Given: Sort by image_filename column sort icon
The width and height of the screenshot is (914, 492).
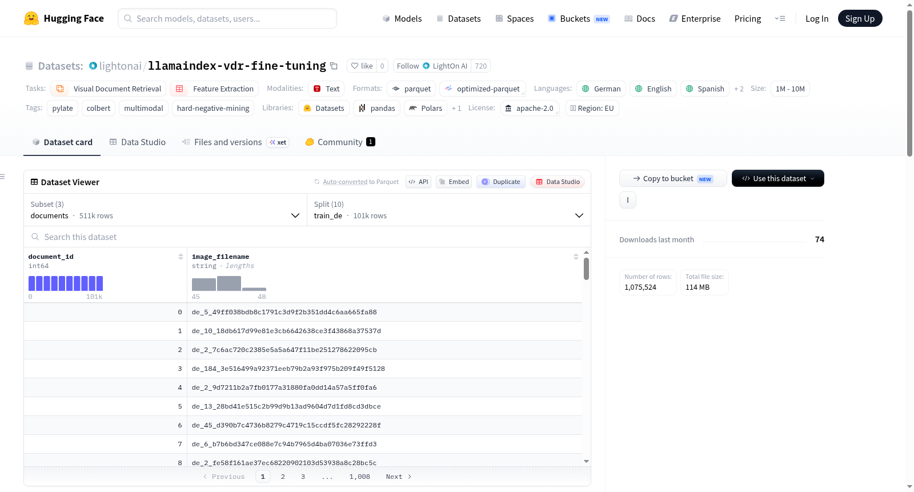Looking at the screenshot, I should point(576,257).
